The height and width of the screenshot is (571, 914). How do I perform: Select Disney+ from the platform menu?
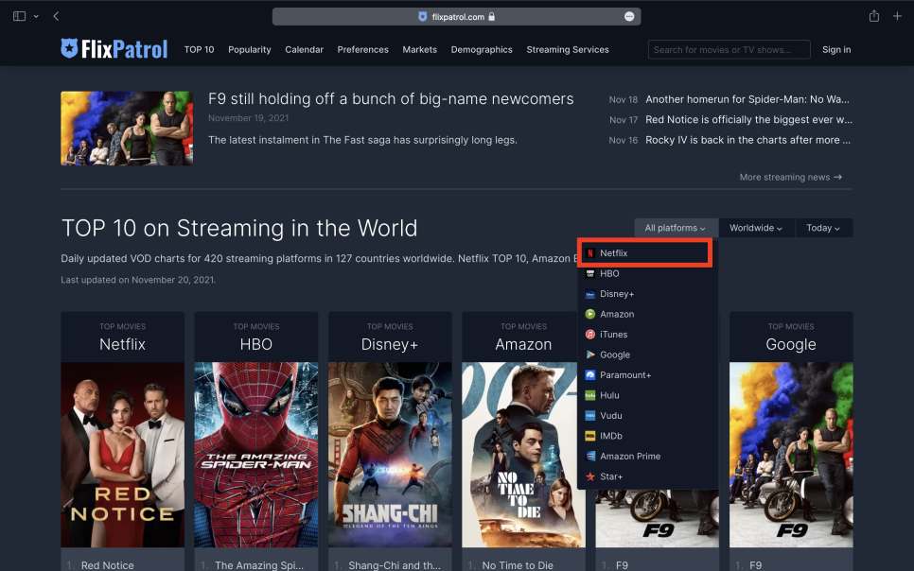(x=647, y=294)
